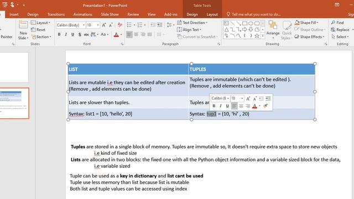This screenshot has height=199, width=354.
Task: Increase list indent level in ribbon
Action: click(x=160, y=25)
